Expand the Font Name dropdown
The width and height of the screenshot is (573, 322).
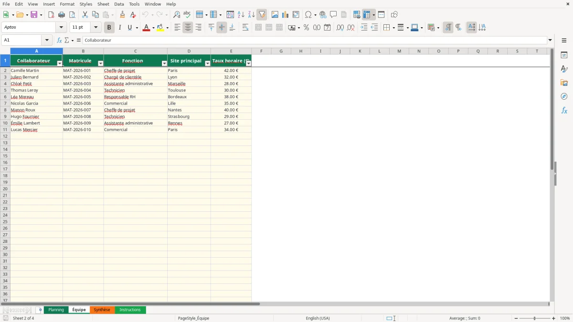point(61,28)
